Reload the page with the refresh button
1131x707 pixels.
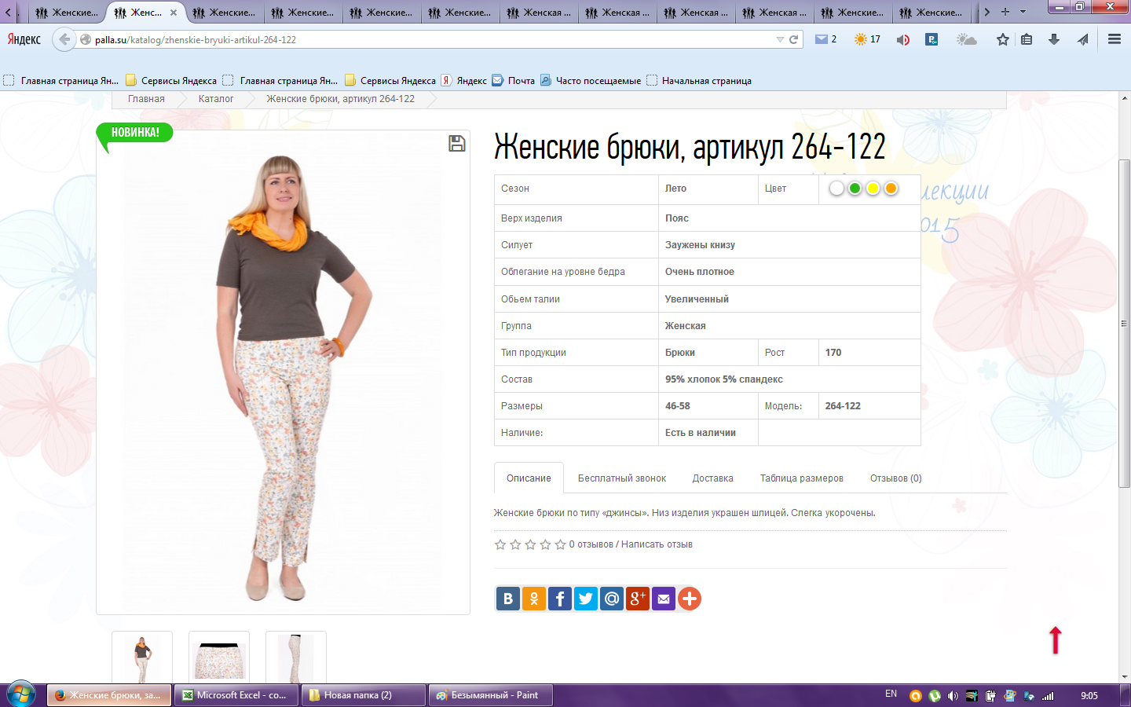794,39
